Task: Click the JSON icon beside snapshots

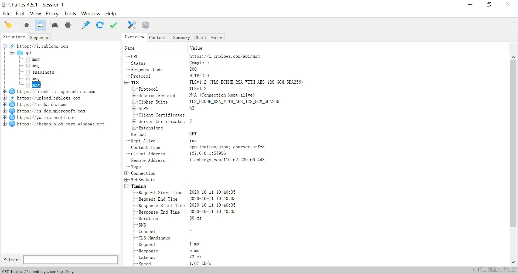Action: click(x=27, y=72)
